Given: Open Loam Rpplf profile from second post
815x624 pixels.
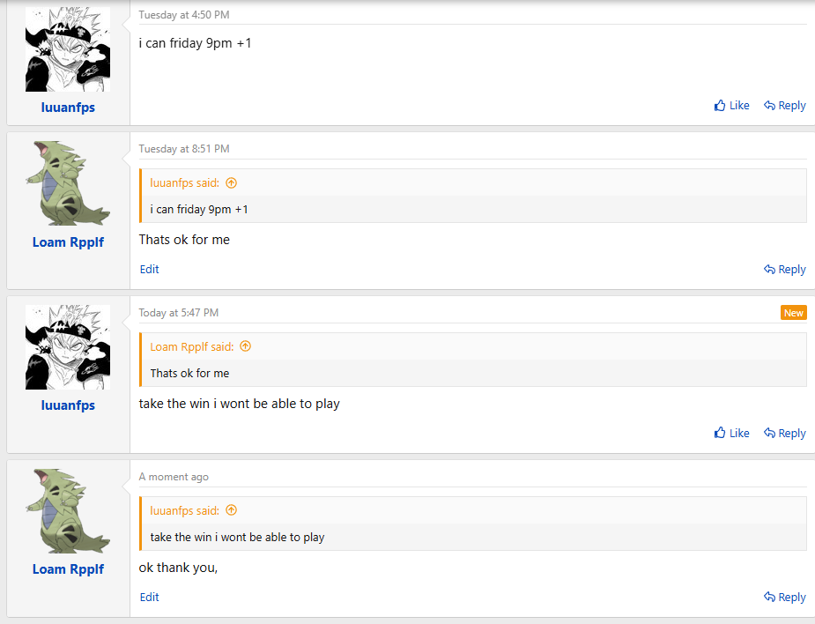Looking at the screenshot, I should [68, 242].
